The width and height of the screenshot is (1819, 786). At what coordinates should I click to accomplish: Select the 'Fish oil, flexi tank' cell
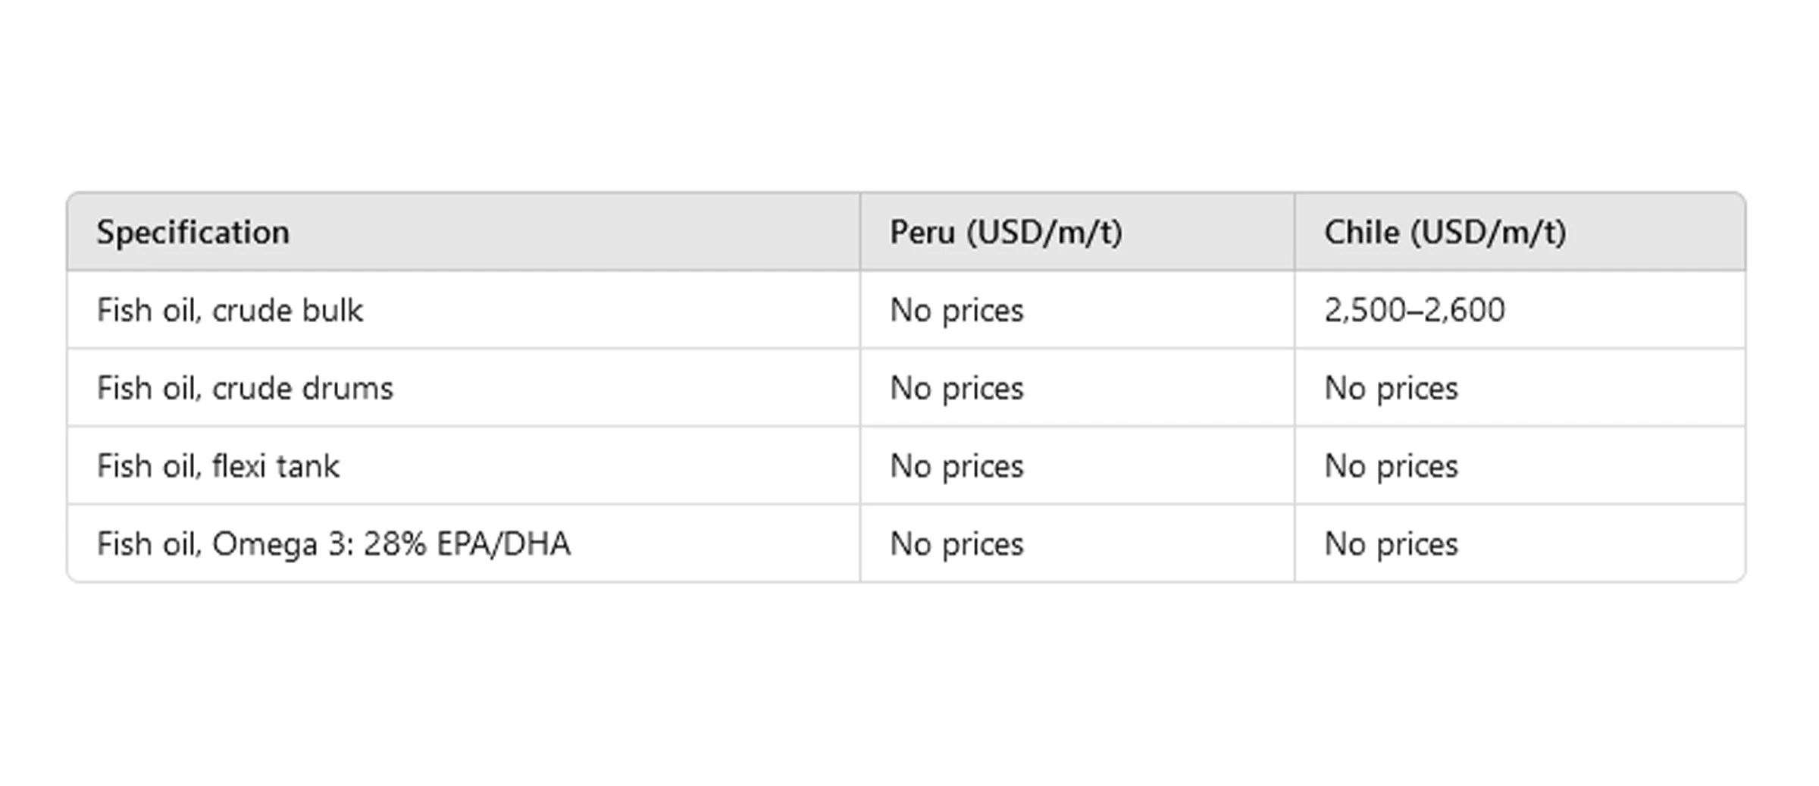[x=218, y=466]
